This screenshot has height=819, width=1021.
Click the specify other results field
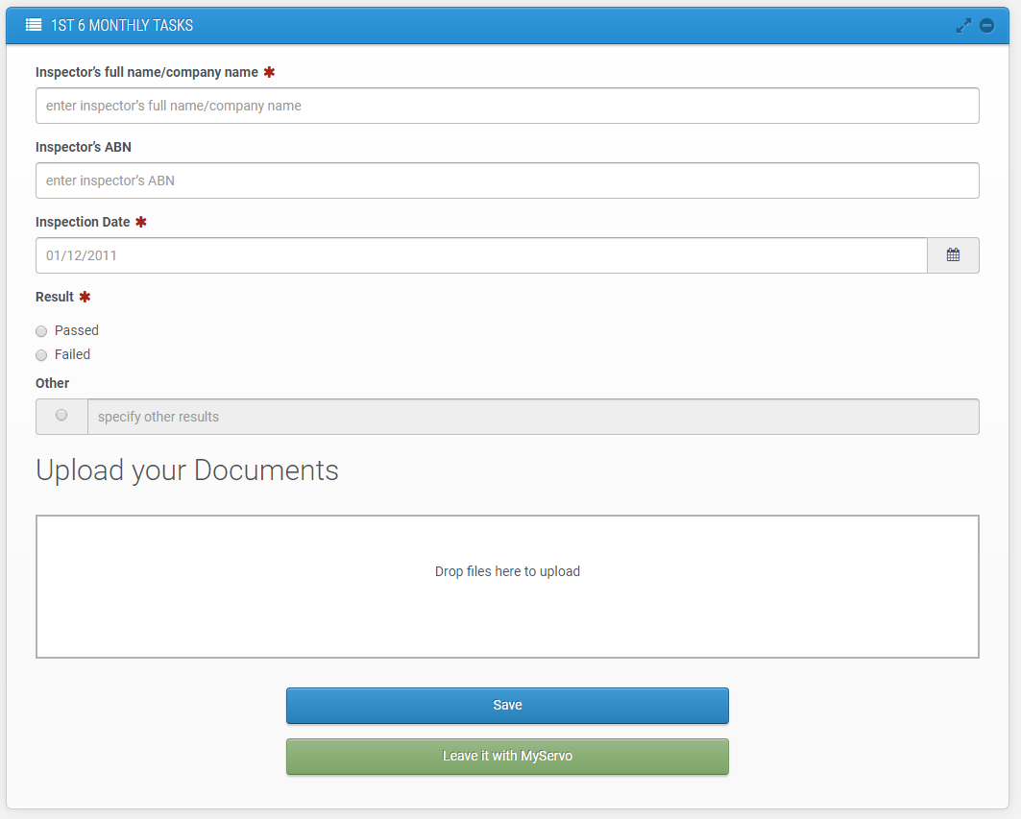pos(533,417)
